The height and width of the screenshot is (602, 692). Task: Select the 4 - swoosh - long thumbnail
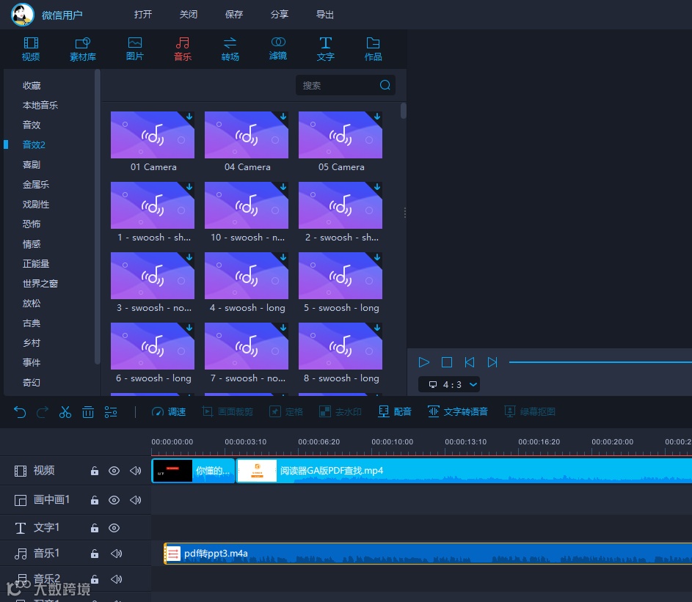click(247, 276)
